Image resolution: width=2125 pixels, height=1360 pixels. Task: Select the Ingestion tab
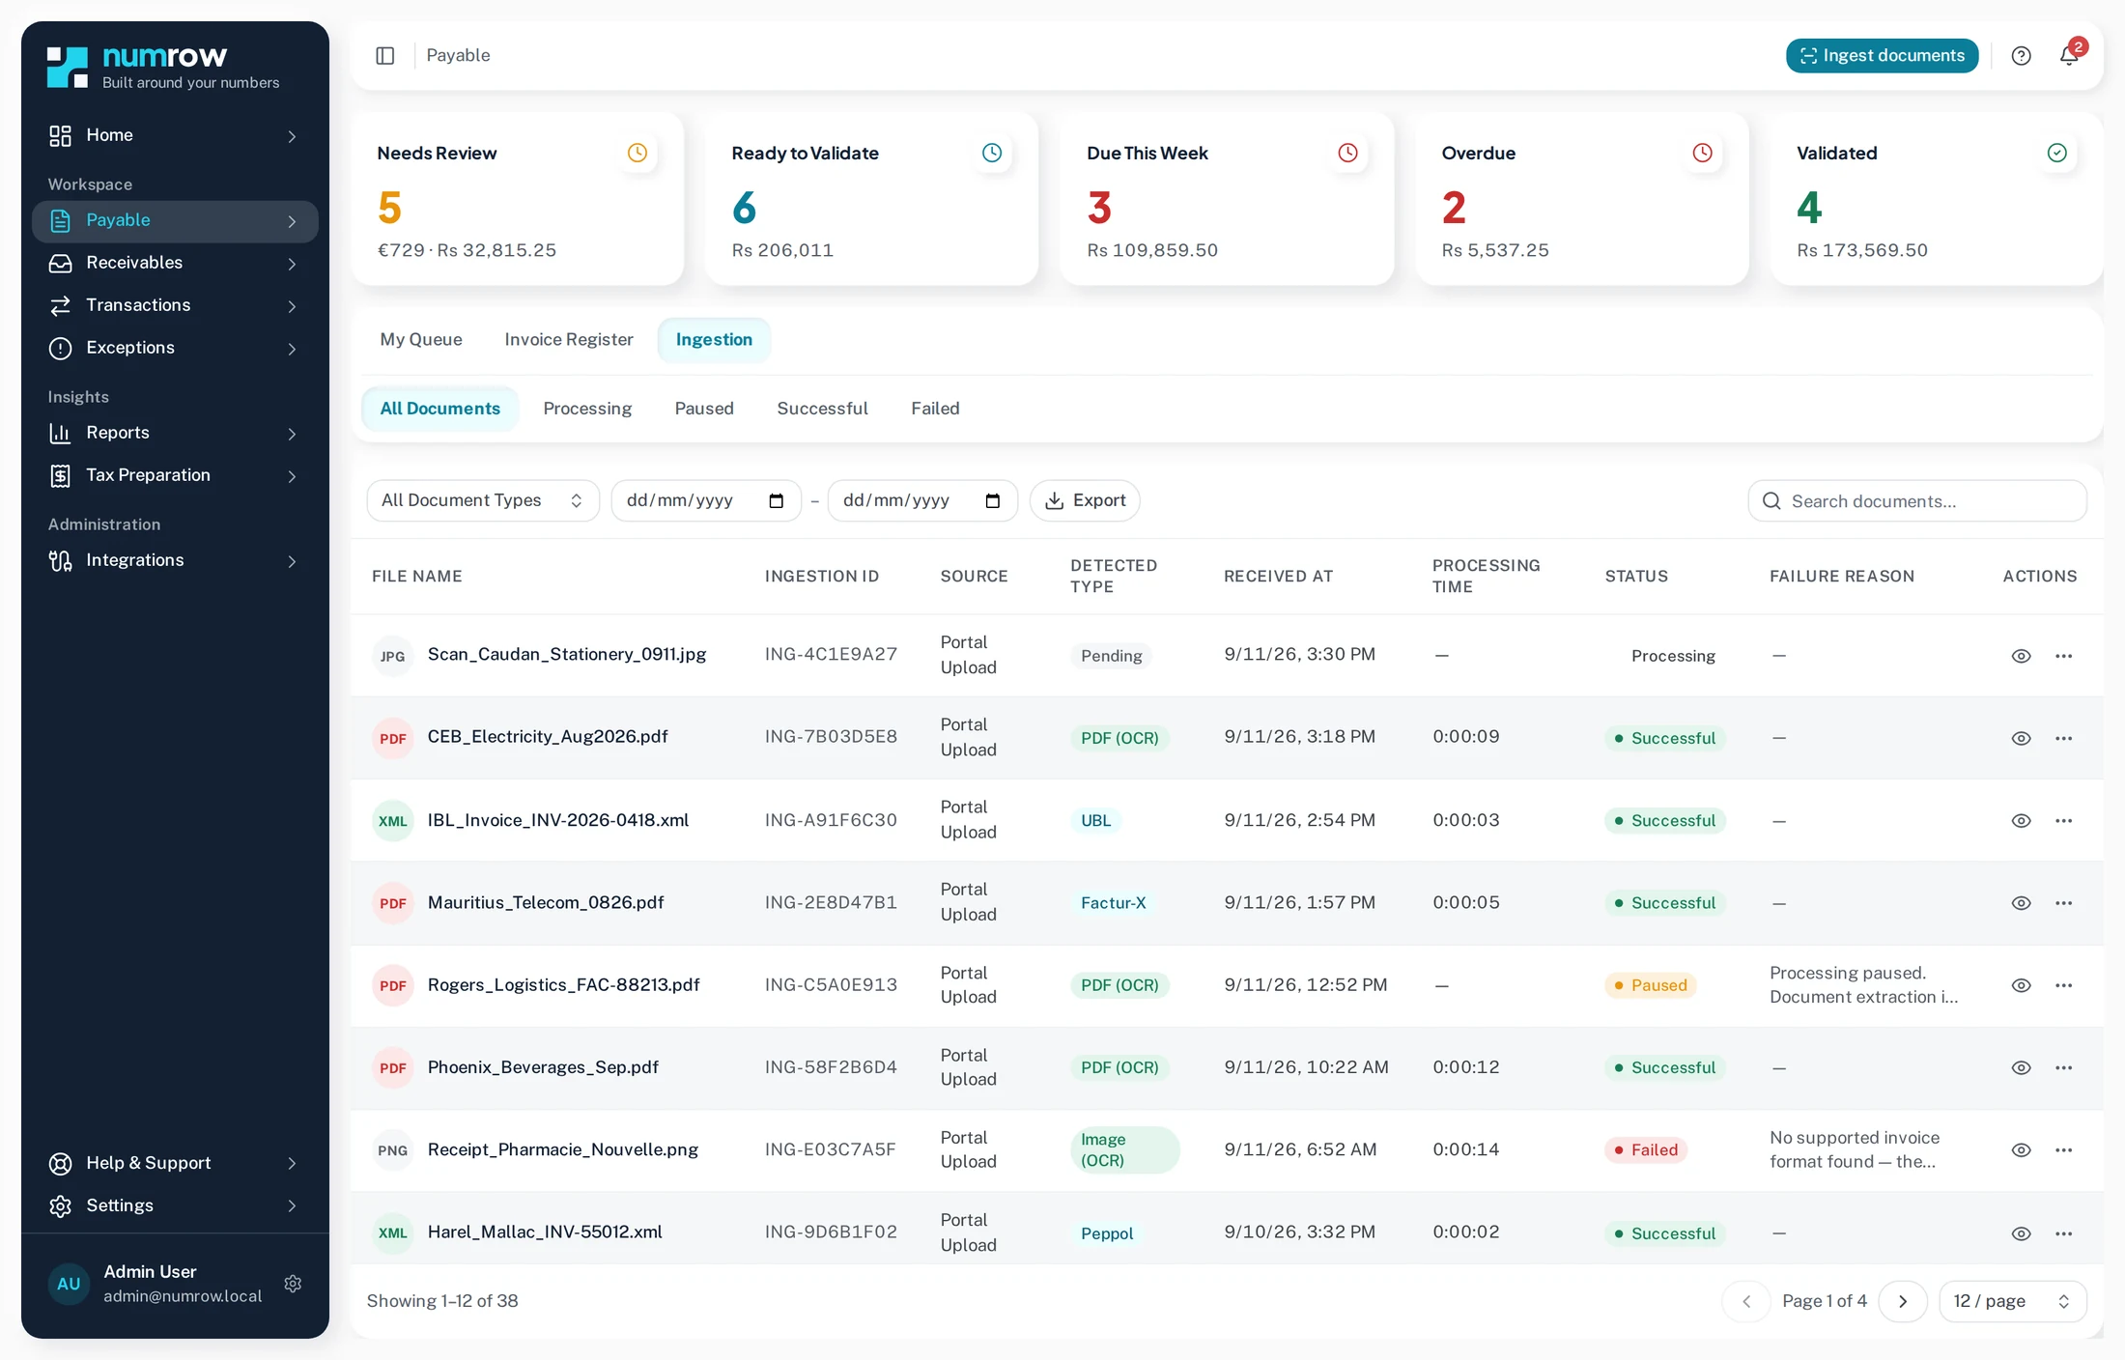pos(714,340)
